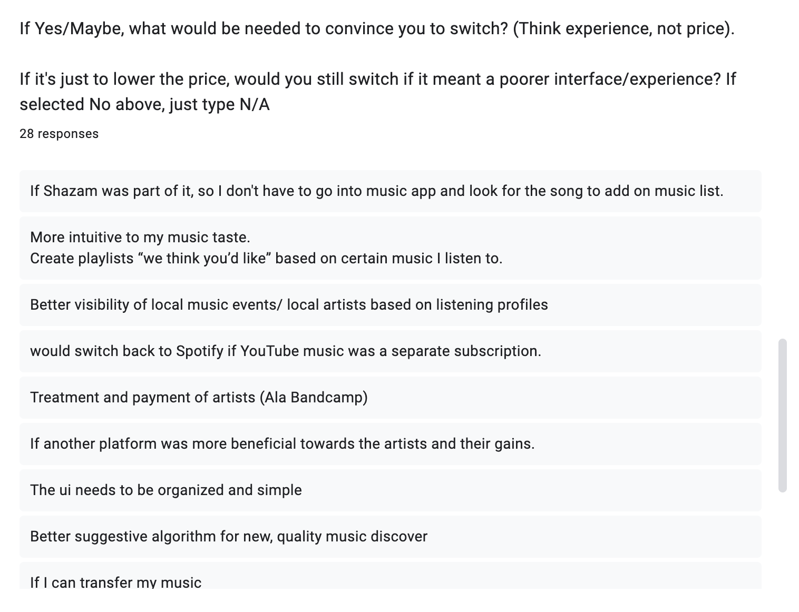The width and height of the screenshot is (799, 612).
Task: Click the "If it's just to lower the price" paragraph
Action: (x=377, y=79)
